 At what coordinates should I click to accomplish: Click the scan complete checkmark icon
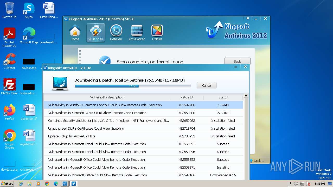105,61
